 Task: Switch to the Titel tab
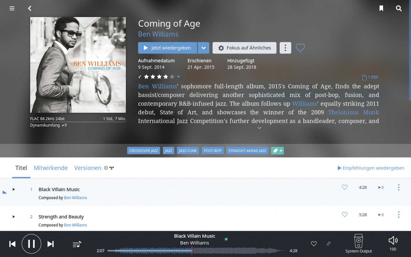tap(21, 168)
